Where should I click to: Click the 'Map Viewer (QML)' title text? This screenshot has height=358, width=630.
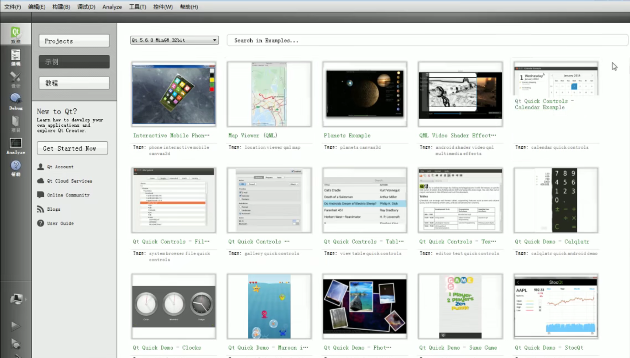[253, 136]
